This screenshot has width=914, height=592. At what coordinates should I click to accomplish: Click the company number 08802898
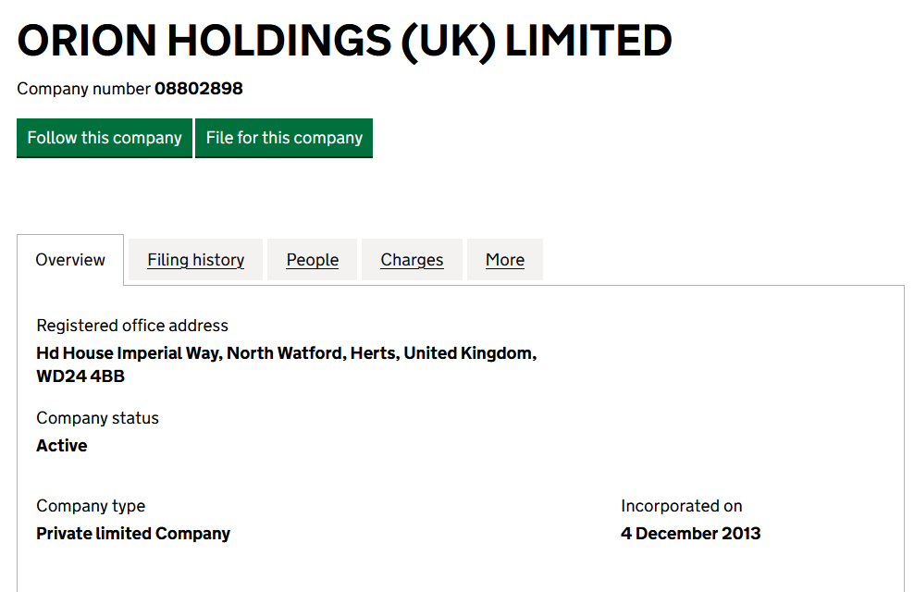click(x=199, y=89)
